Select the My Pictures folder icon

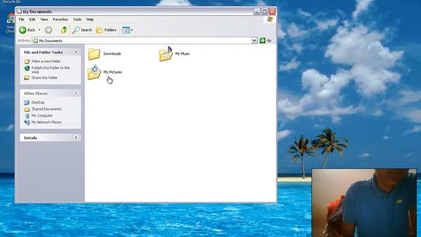pyautogui.click(x=94, y=72)
